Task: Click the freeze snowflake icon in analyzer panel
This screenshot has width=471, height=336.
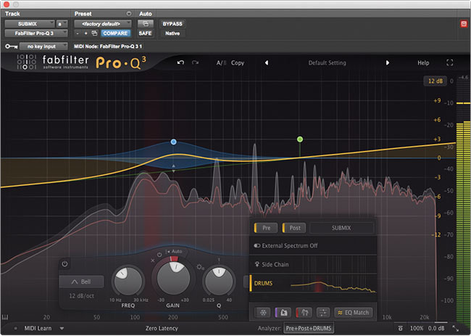Action: 263,313
